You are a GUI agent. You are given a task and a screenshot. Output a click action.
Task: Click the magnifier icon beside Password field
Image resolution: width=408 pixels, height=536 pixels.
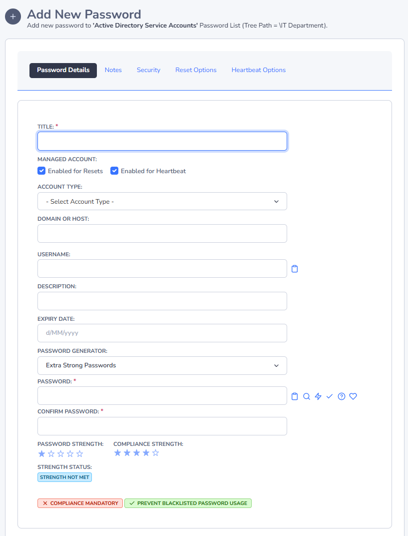tap(307, 396)
